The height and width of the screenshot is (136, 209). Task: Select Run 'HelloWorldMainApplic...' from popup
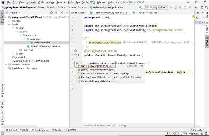pyautogui.click(x=111, y=66)
